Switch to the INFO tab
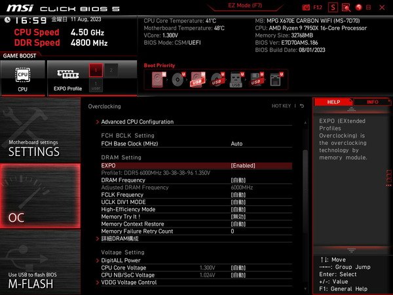Image resolution: width=393 pixels, height=295 pixels. click(372, 102)
